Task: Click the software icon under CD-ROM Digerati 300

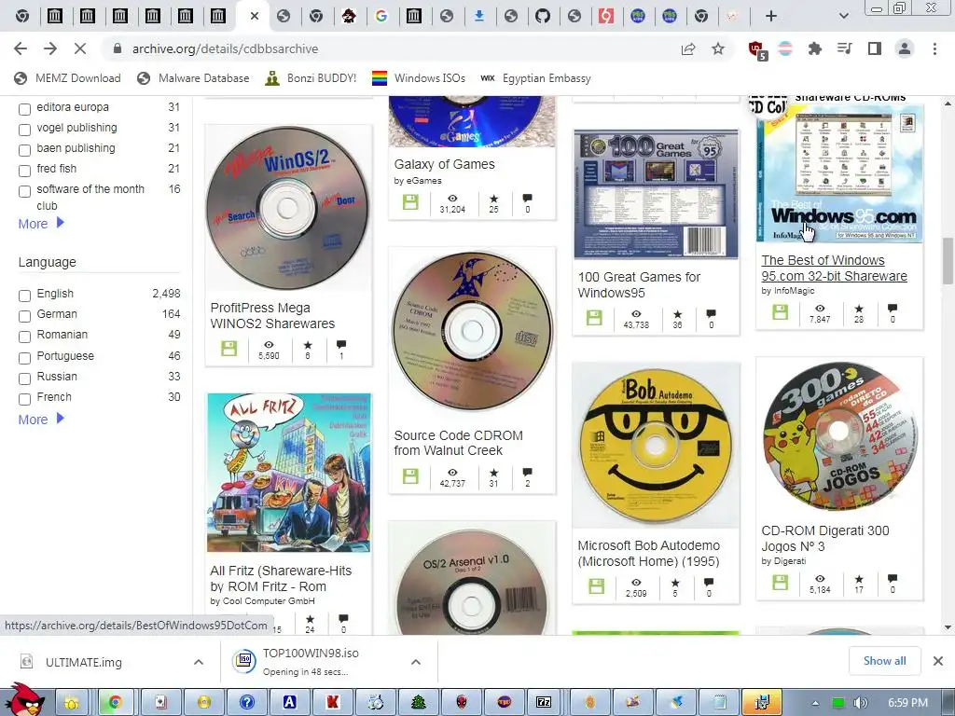Action: (780, 583)
